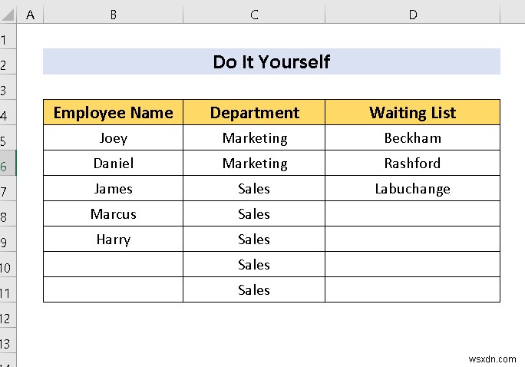Image resolution: width=525 pixels, height=367 pixels.
Task: Select row 6 header
Action: 8,164
